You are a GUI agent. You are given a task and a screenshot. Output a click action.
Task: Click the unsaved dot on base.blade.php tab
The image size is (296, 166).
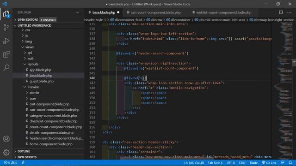pos(118,12)
